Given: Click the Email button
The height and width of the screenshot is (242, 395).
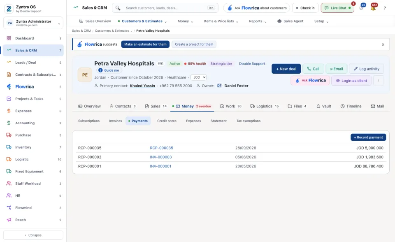Looking at the screenshot, I should tap(337, 69).
